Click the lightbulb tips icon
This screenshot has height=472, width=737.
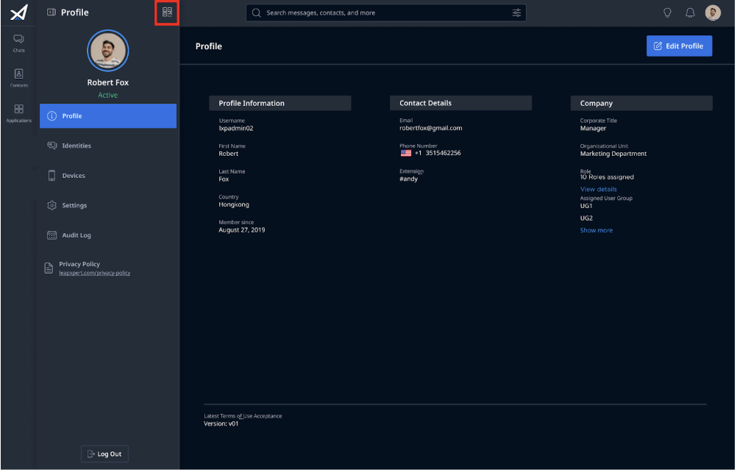tap(668, 12)
